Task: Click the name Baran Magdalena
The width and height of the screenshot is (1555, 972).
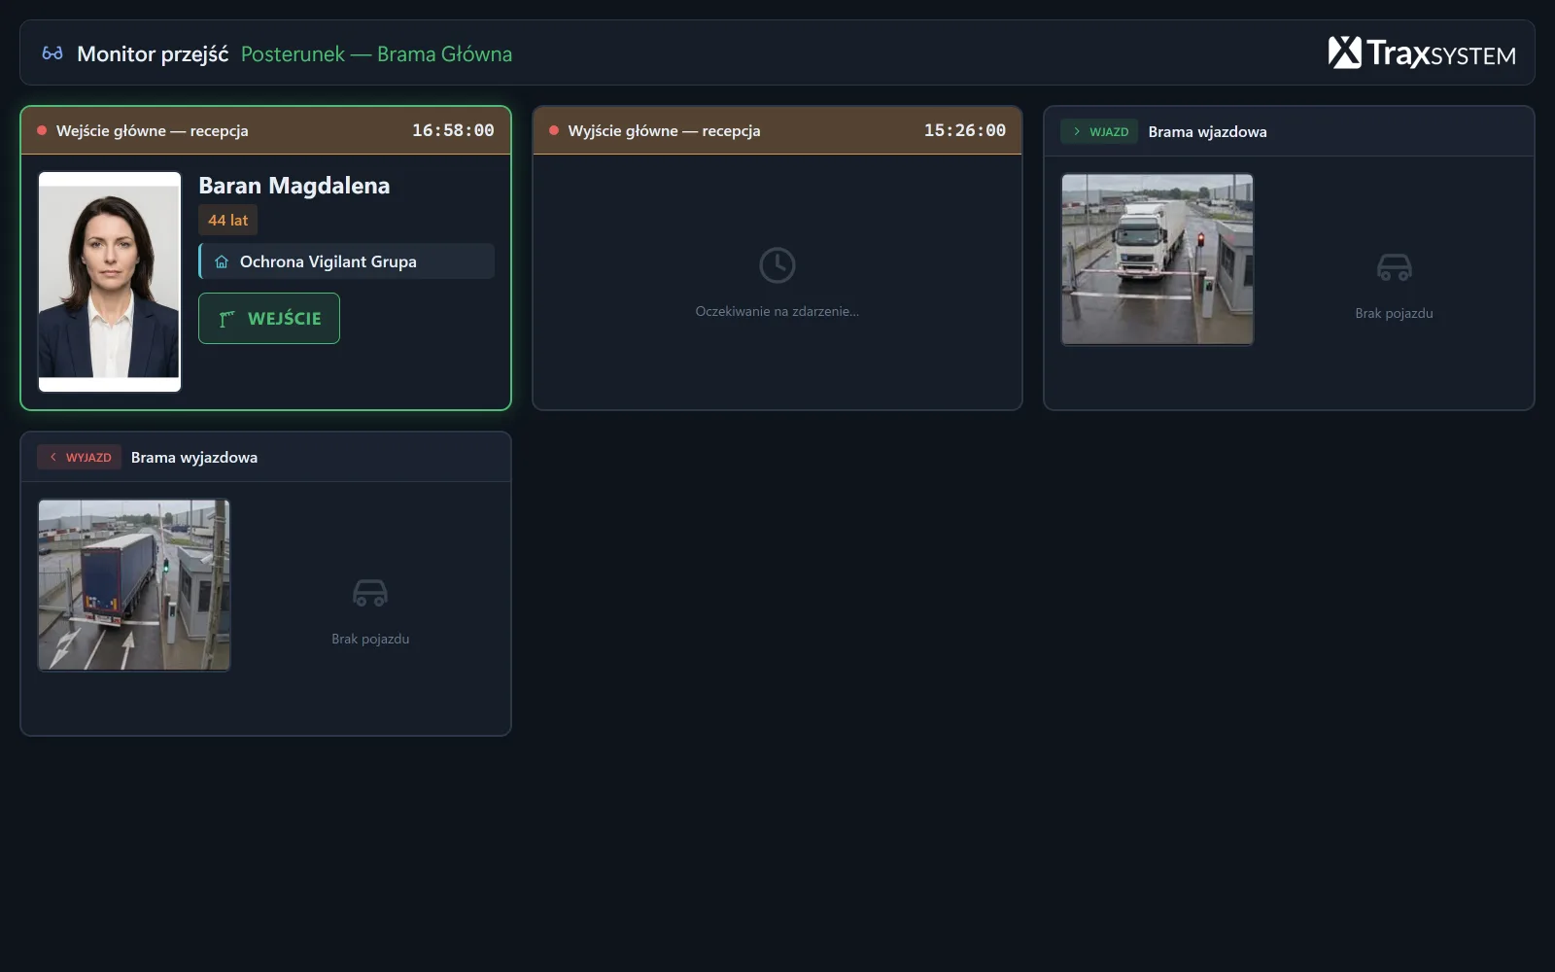Action: pyautogui.click(x=294, y=186)
